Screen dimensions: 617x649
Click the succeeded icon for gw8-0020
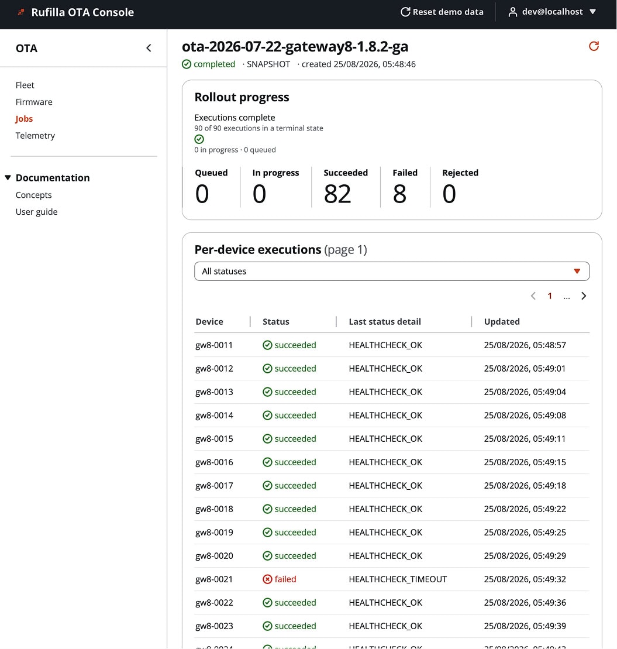coord(267,555)
